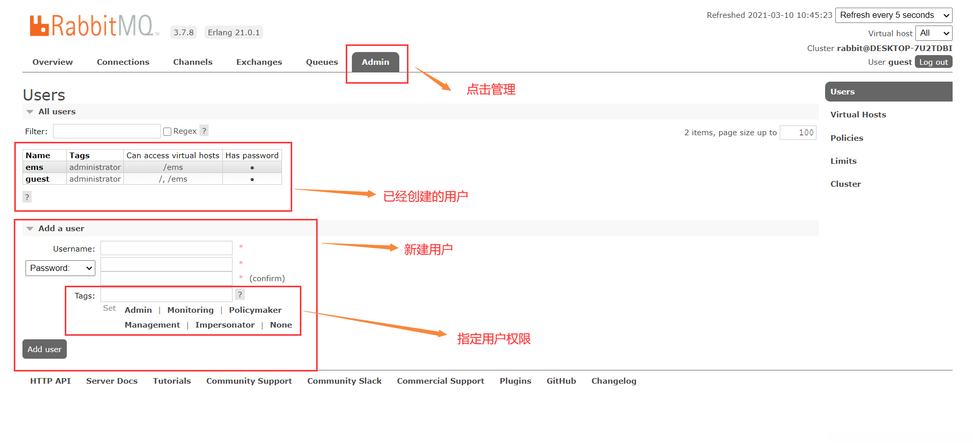Image resolution: width=973 pixels, height=448 pixels.
Task: Open Policies in the sidebar
Action: [x=847, y=138]
